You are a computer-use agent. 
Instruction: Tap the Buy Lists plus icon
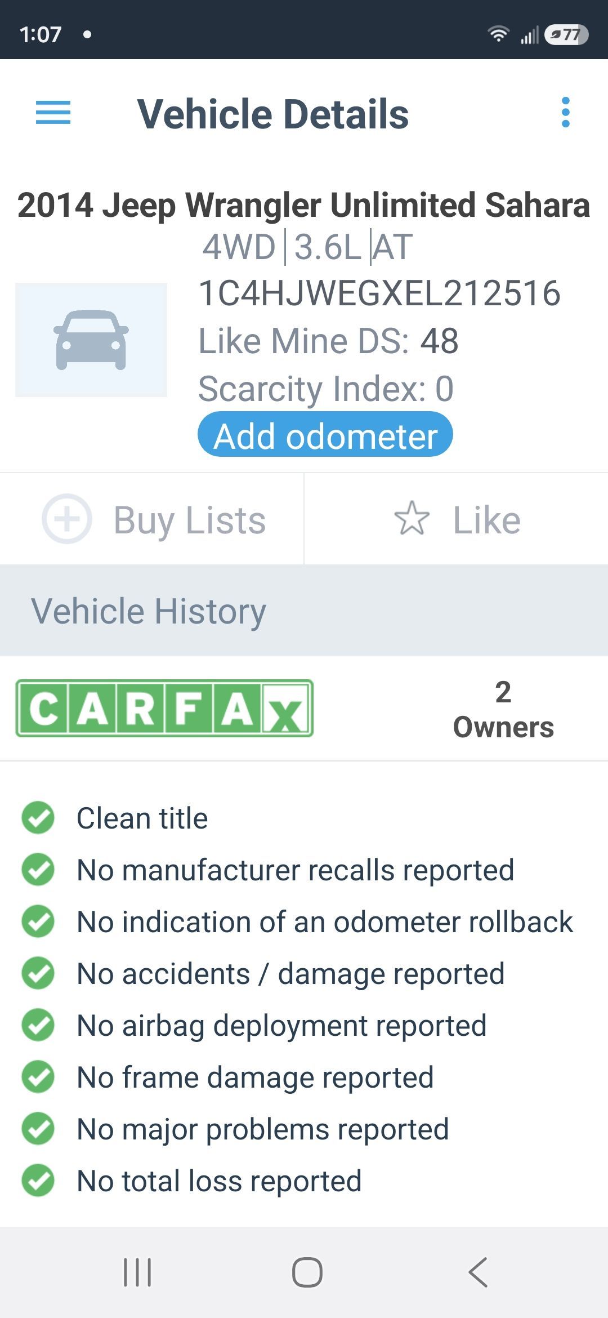pyautogui.click(x=67, y=519)
